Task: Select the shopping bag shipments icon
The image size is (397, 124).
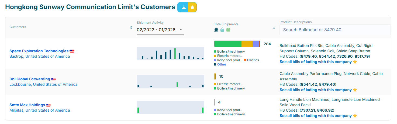Action: click(x=222, y=30)
